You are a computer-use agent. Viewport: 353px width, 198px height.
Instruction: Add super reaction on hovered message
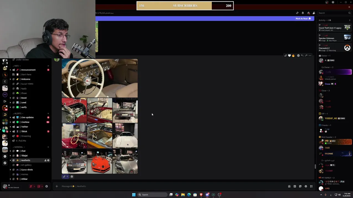[x=285, y=56]
